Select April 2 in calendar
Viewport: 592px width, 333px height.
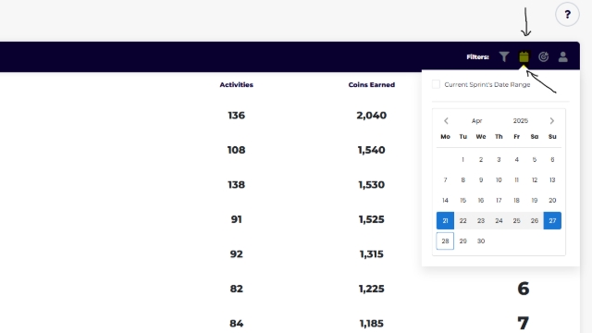[x=481, y=160]
